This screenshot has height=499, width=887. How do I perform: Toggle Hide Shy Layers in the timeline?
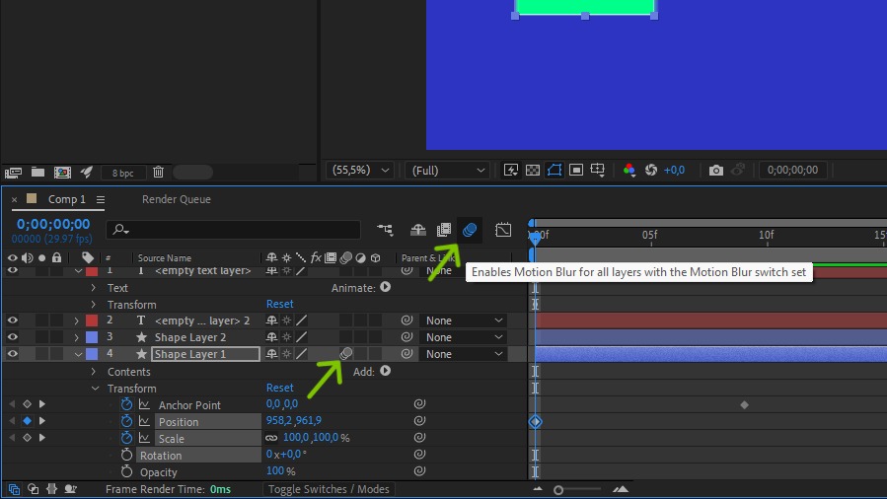(418, 230)
